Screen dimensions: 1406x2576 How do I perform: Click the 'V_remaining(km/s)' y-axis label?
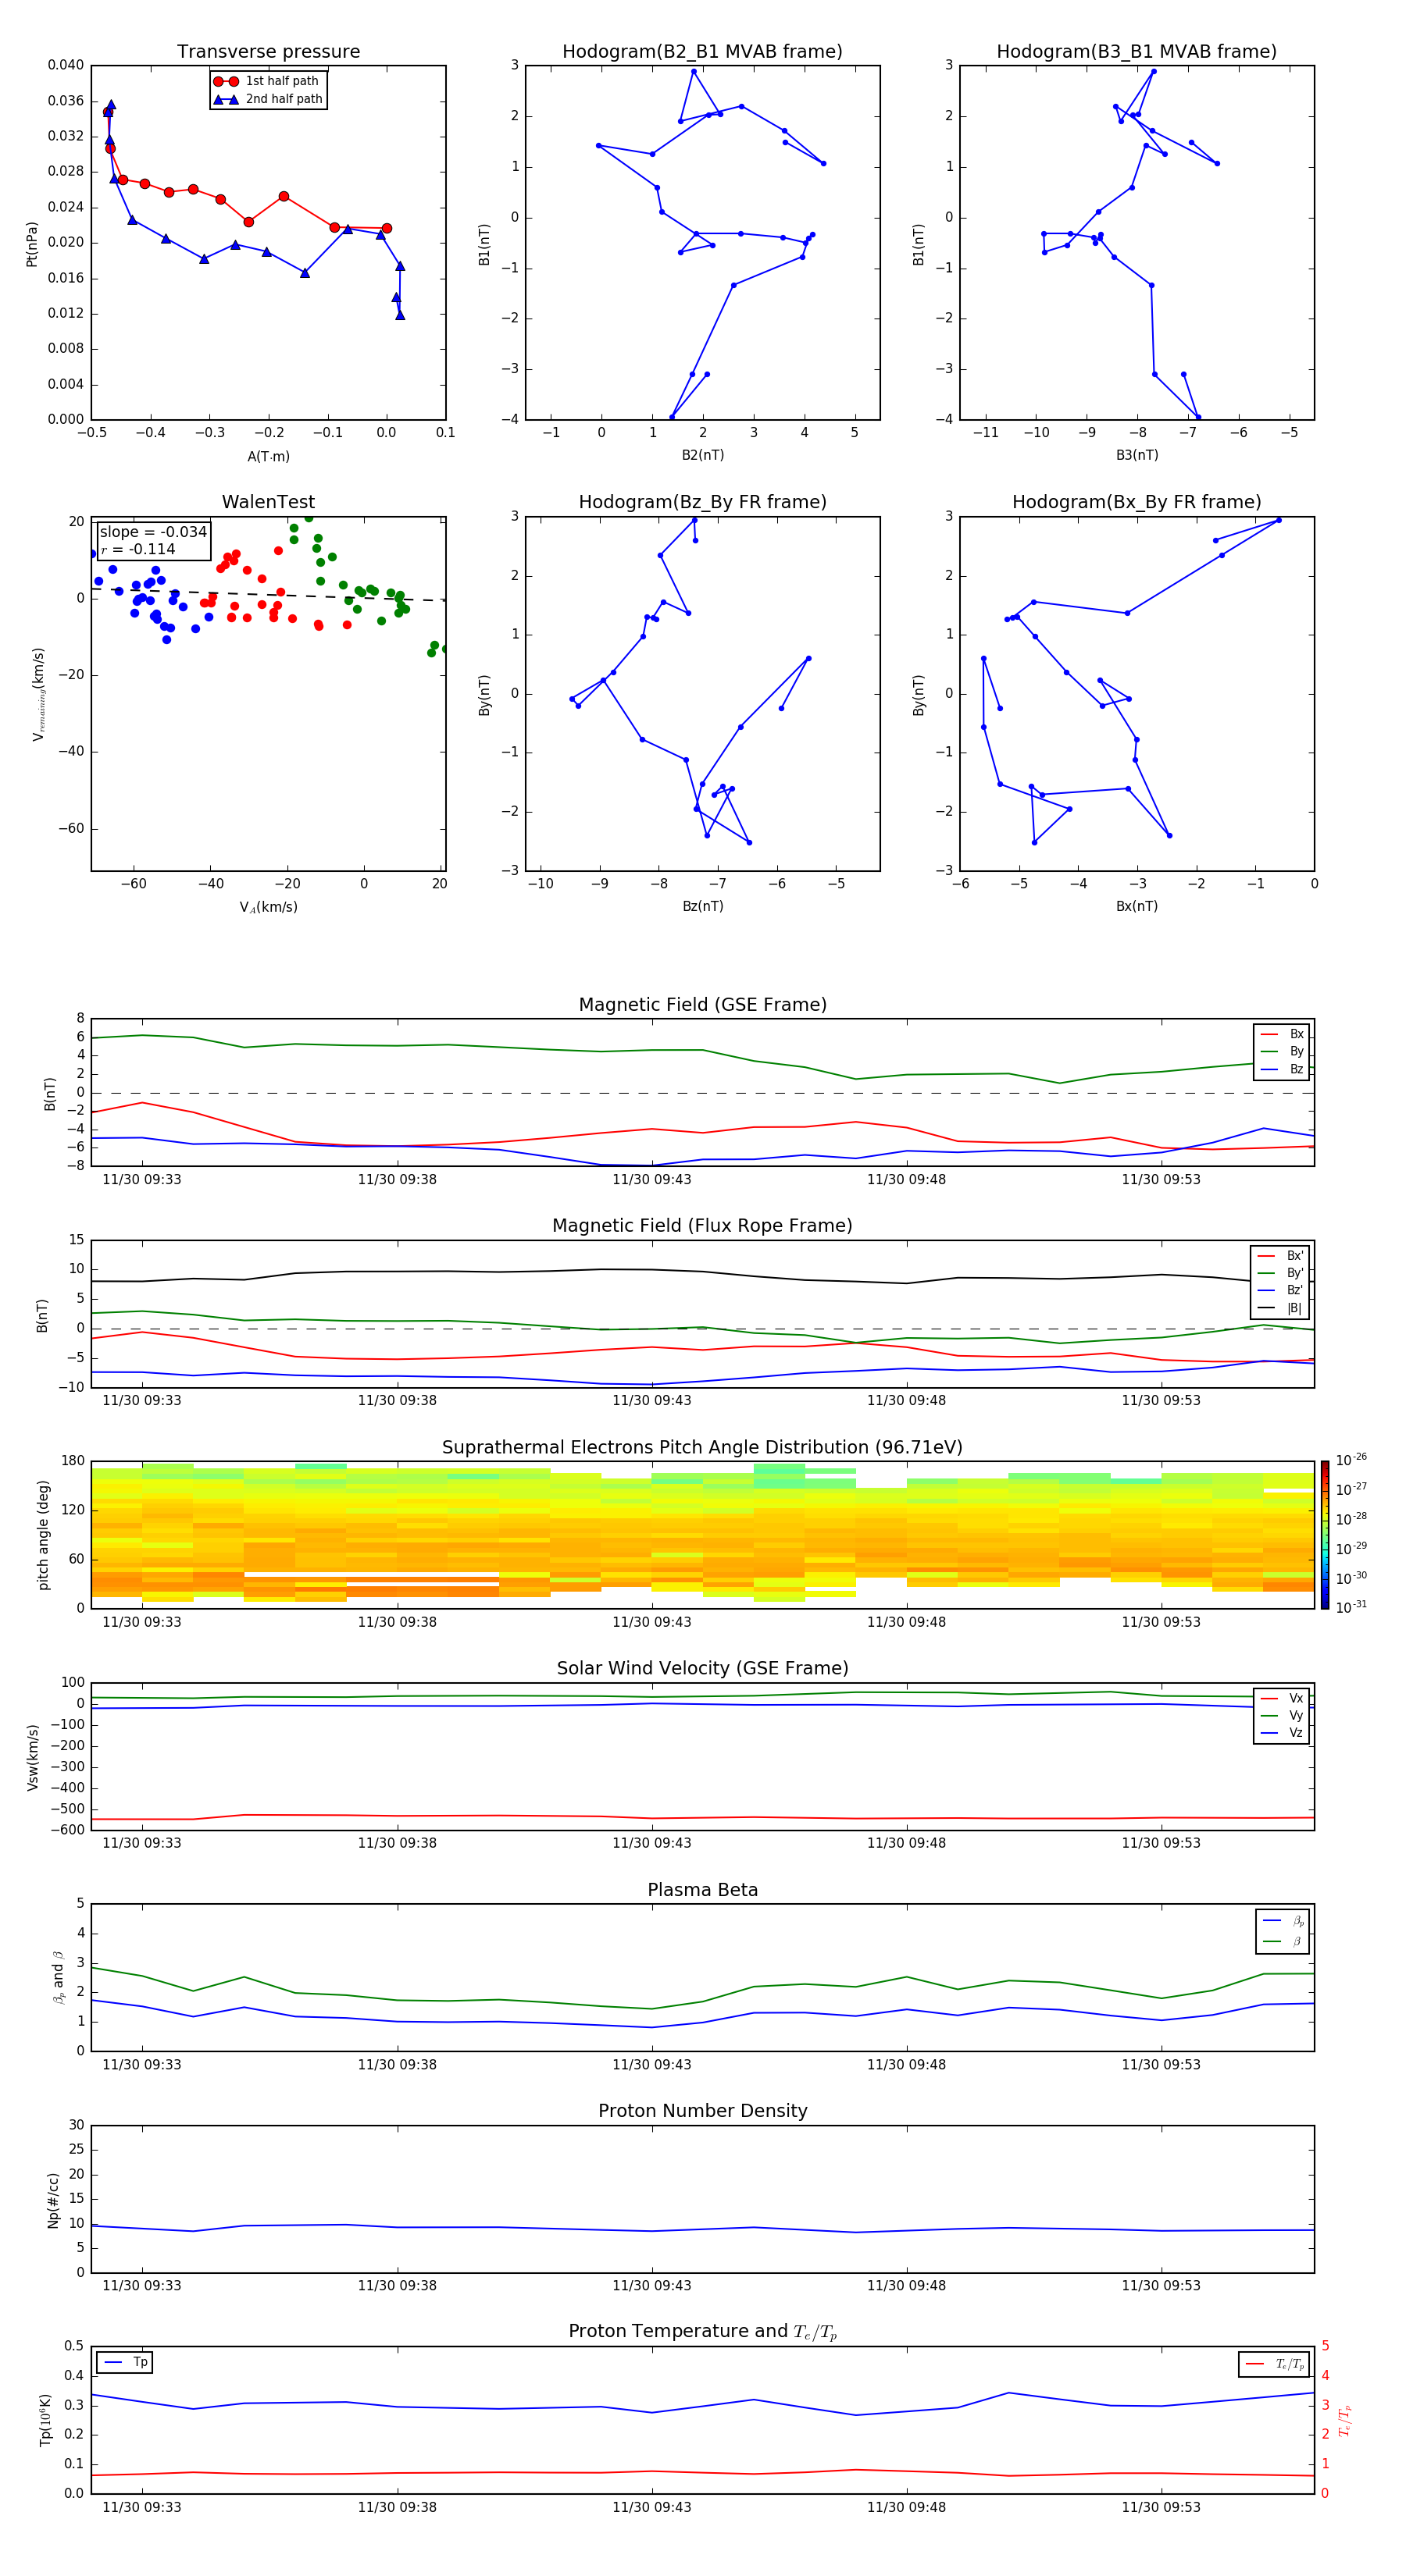click(x=38, y=694)
